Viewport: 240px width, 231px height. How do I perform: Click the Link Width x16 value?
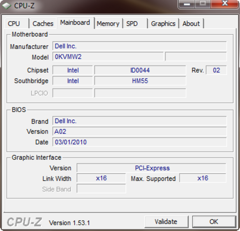click(x=101, y=178)
